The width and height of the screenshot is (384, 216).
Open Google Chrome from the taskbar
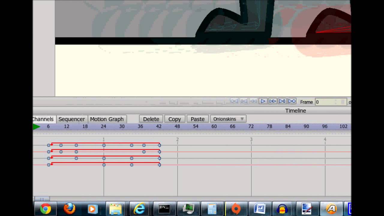point(46,209)
